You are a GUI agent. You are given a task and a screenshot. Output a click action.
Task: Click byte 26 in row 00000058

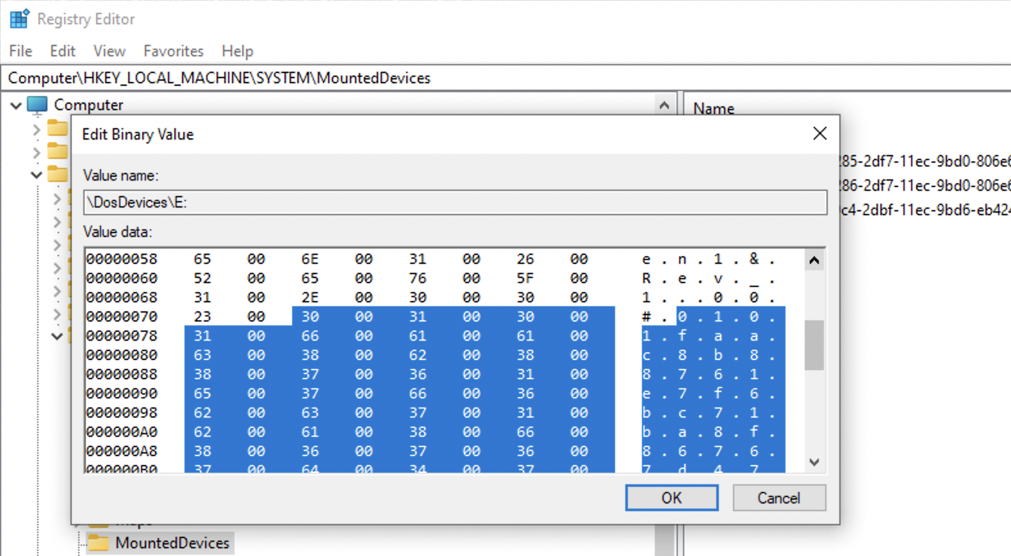(525, 259)
